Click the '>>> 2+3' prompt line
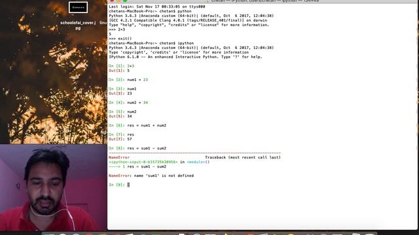 coord(117,29)
